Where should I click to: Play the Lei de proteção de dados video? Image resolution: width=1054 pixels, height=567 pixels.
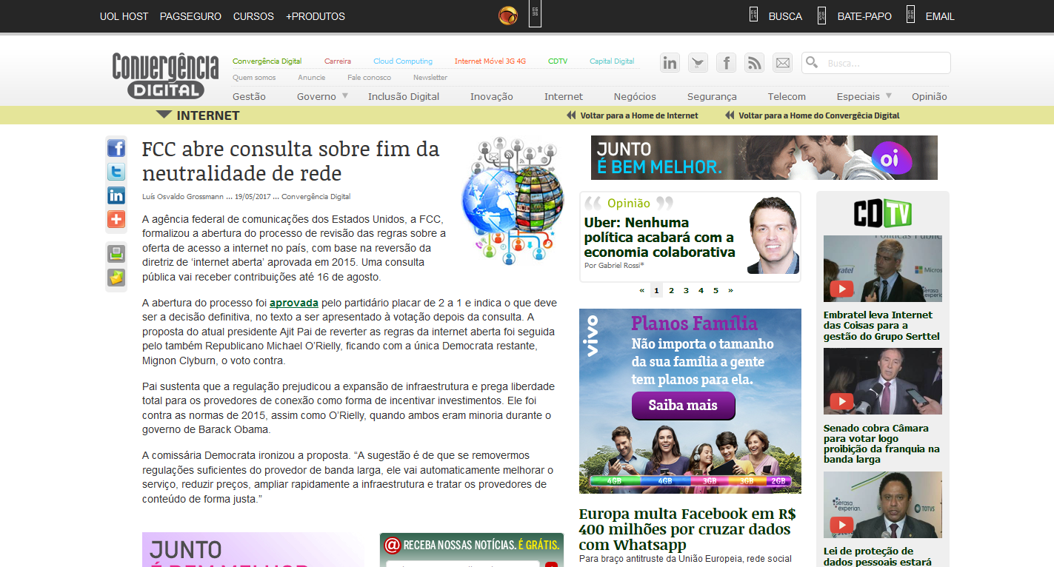[841, 525]
